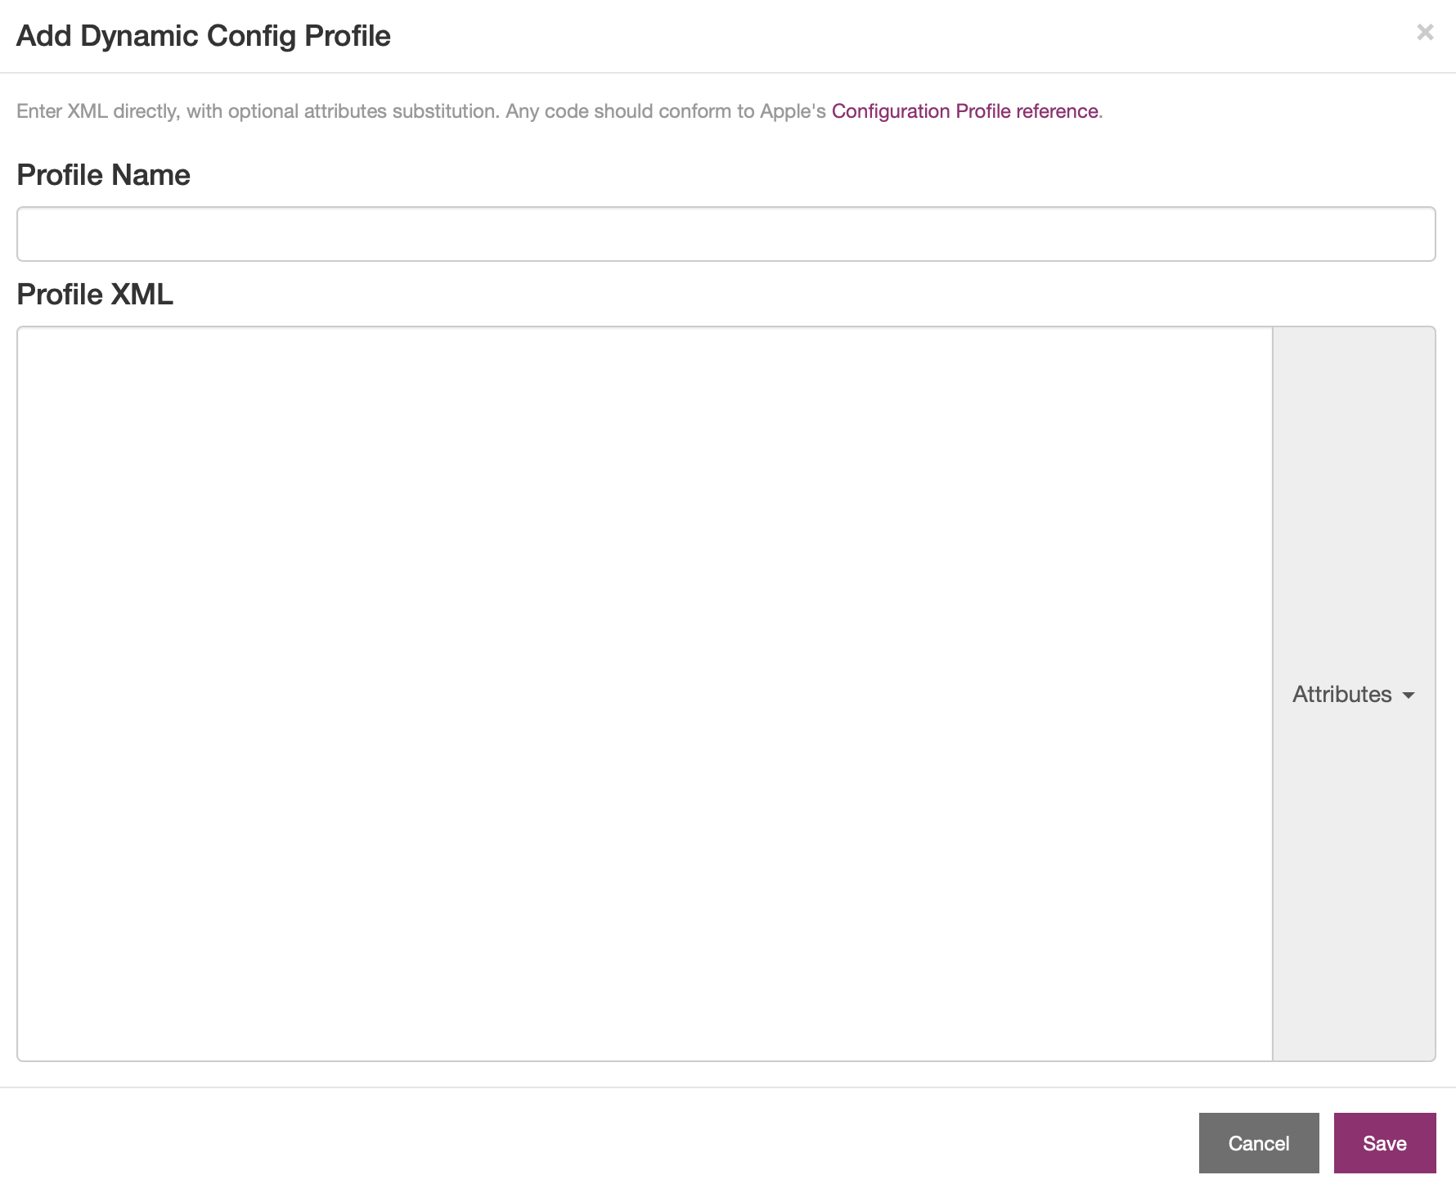This screenshot has width=1456, height=1193.
Task: Hit the purple Save button
Action: coord(1385,1143)
